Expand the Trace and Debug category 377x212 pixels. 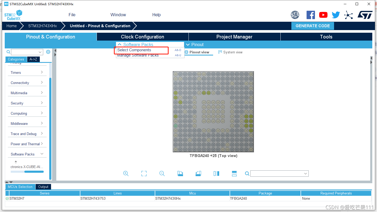click(27, 134)
